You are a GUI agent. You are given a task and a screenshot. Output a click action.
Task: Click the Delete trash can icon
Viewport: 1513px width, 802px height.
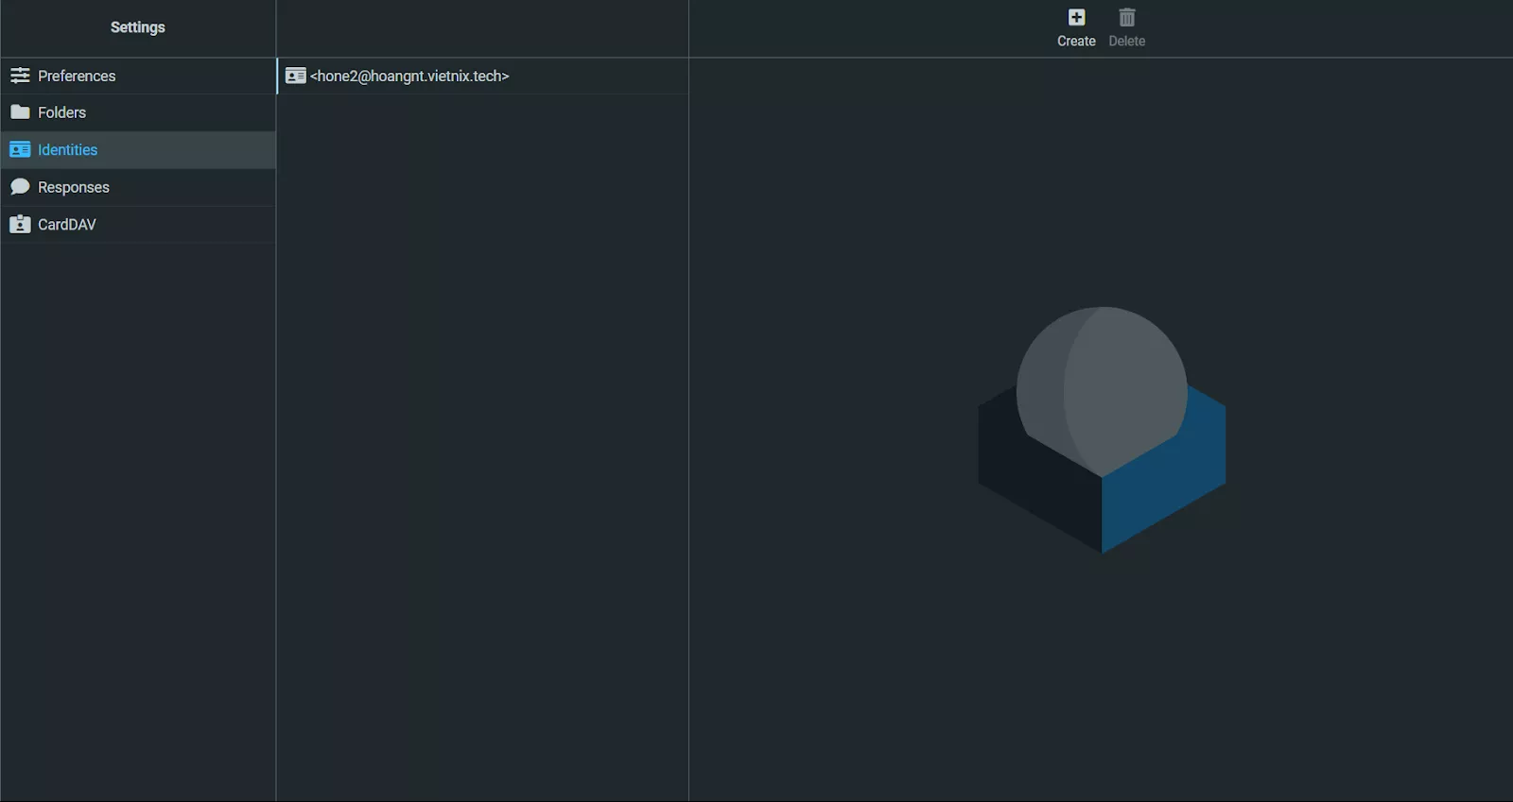(1126, 18)
